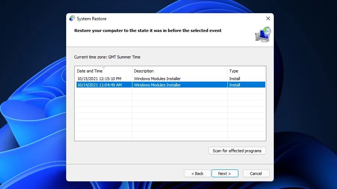Screen dimensions: 337x189
Task: Click the System Restore title bar icon
Action: [72, 18]
